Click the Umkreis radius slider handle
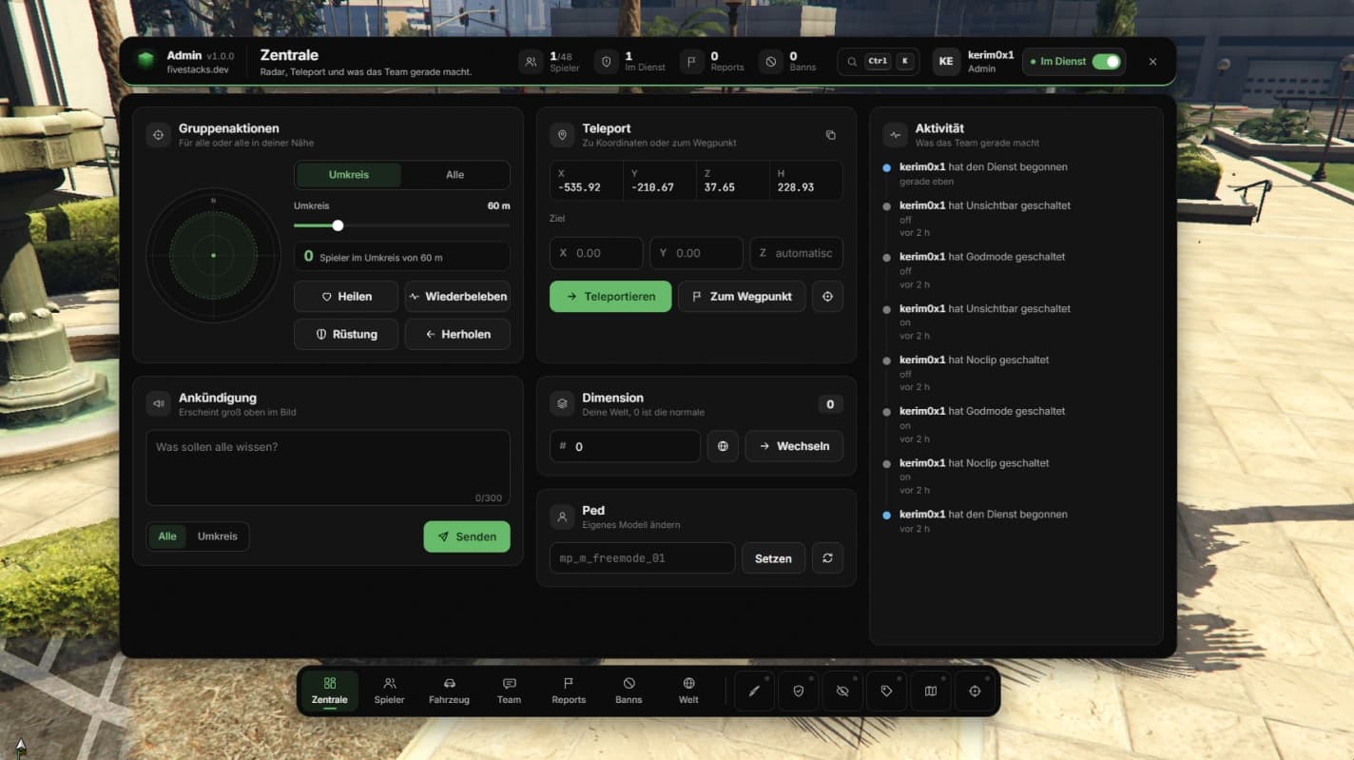Viewport: 1354px width, 760px height. coord(338,225)
